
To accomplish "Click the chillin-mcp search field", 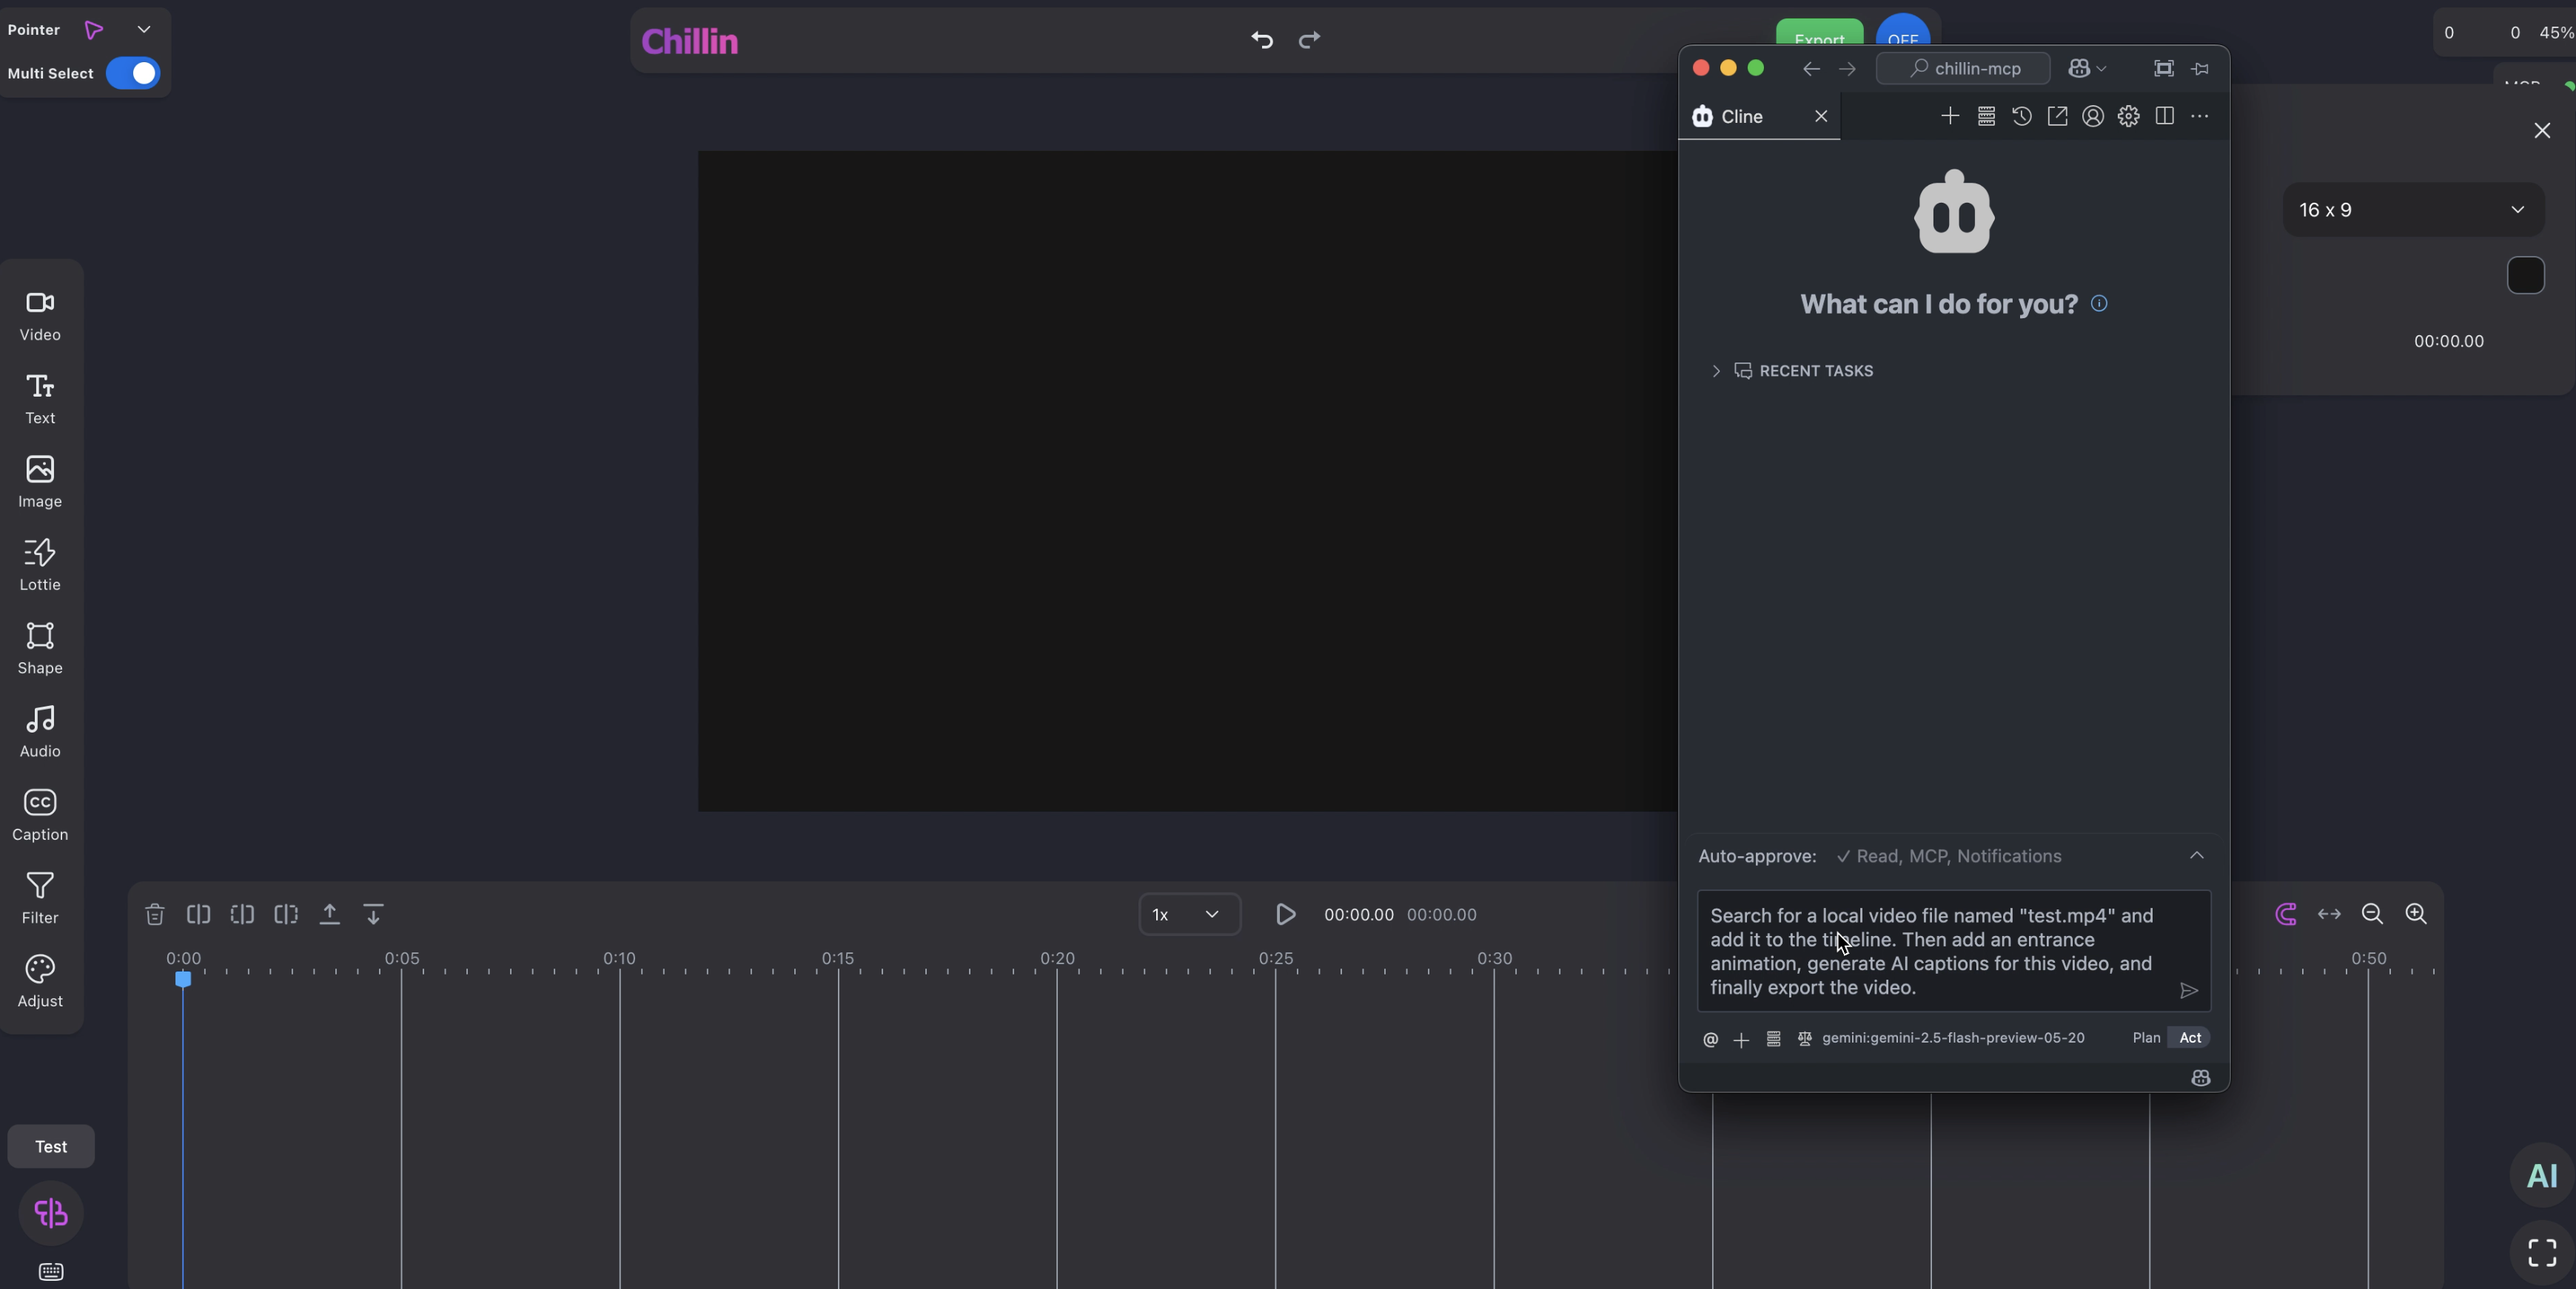I will (1963, 68).
